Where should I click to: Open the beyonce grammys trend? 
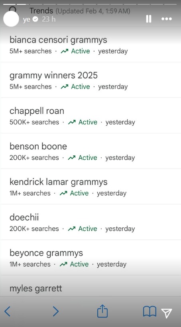(90, 257)
